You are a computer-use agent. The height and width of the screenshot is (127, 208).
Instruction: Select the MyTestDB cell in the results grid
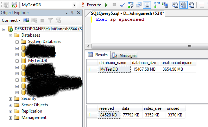coord(114,69)
